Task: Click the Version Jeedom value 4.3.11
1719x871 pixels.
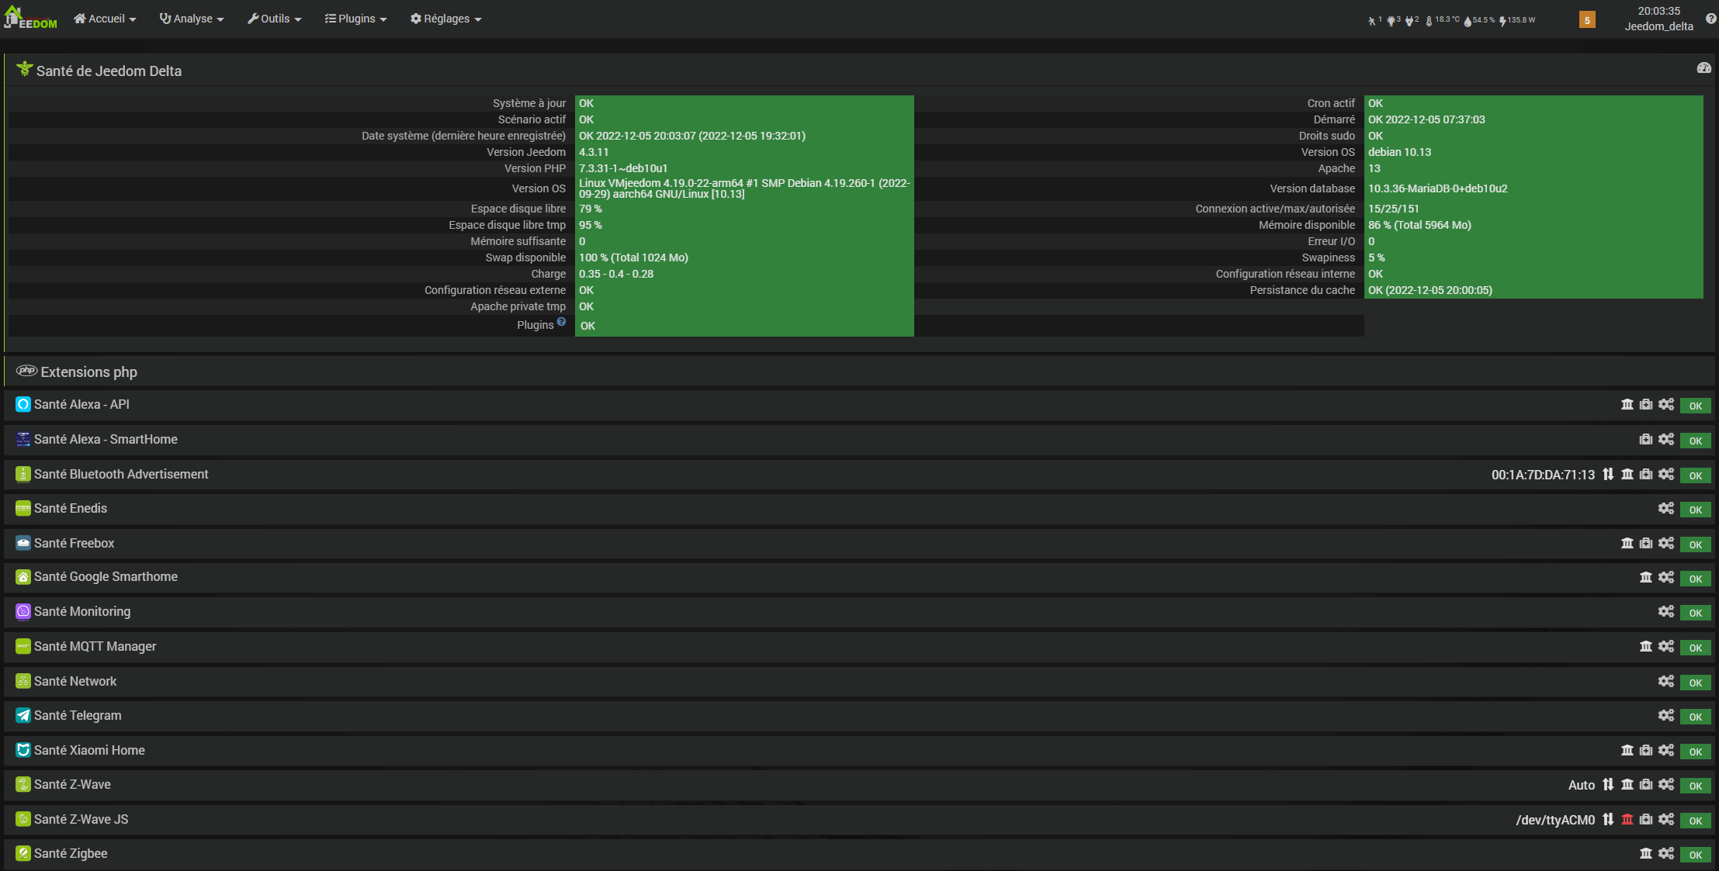Action: (594, 152)
